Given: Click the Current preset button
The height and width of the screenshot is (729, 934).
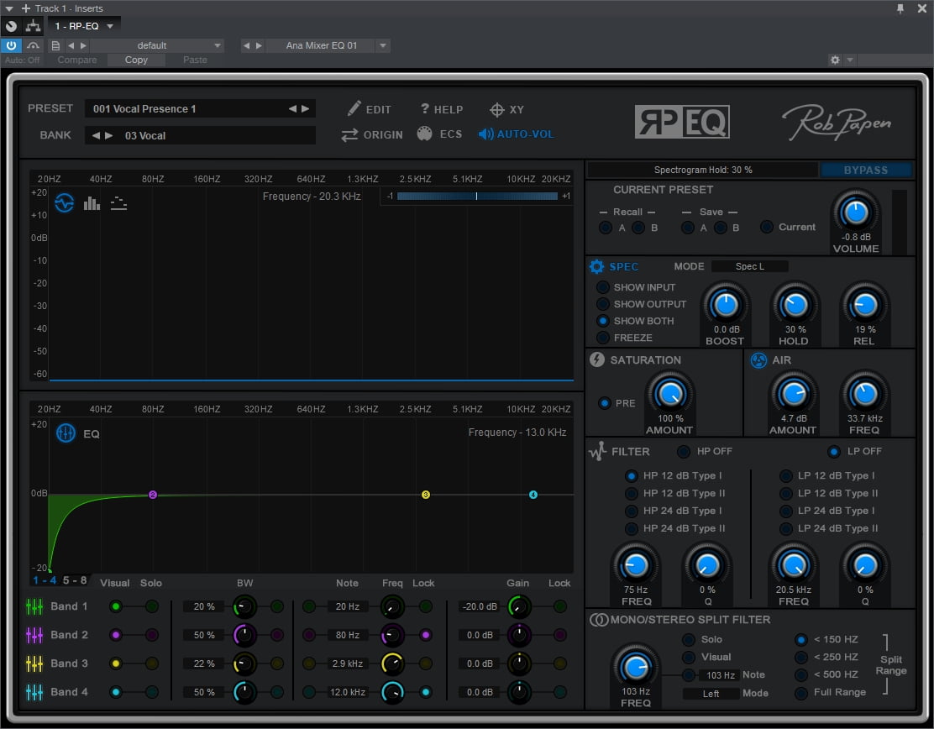Looking at the screenshot, I should 767,227.
